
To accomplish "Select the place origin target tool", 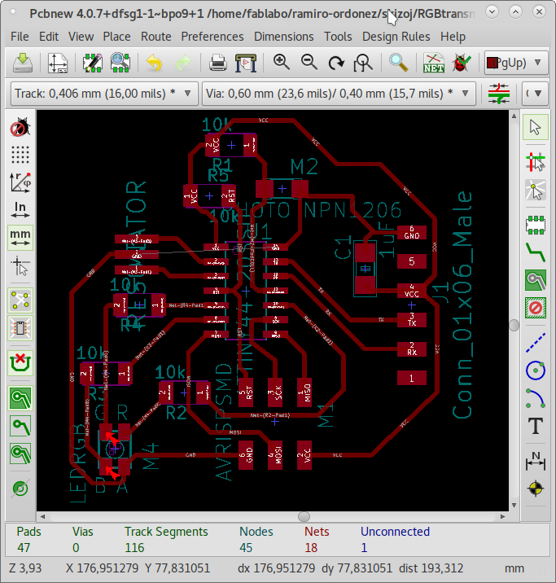I will [x=535, y=489].
